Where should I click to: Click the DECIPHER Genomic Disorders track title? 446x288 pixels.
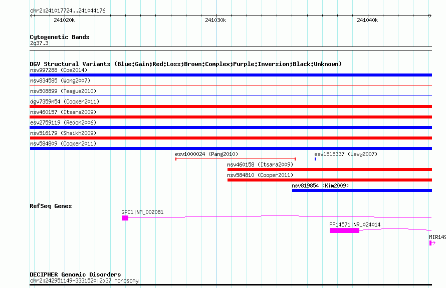tap(75, 274)
